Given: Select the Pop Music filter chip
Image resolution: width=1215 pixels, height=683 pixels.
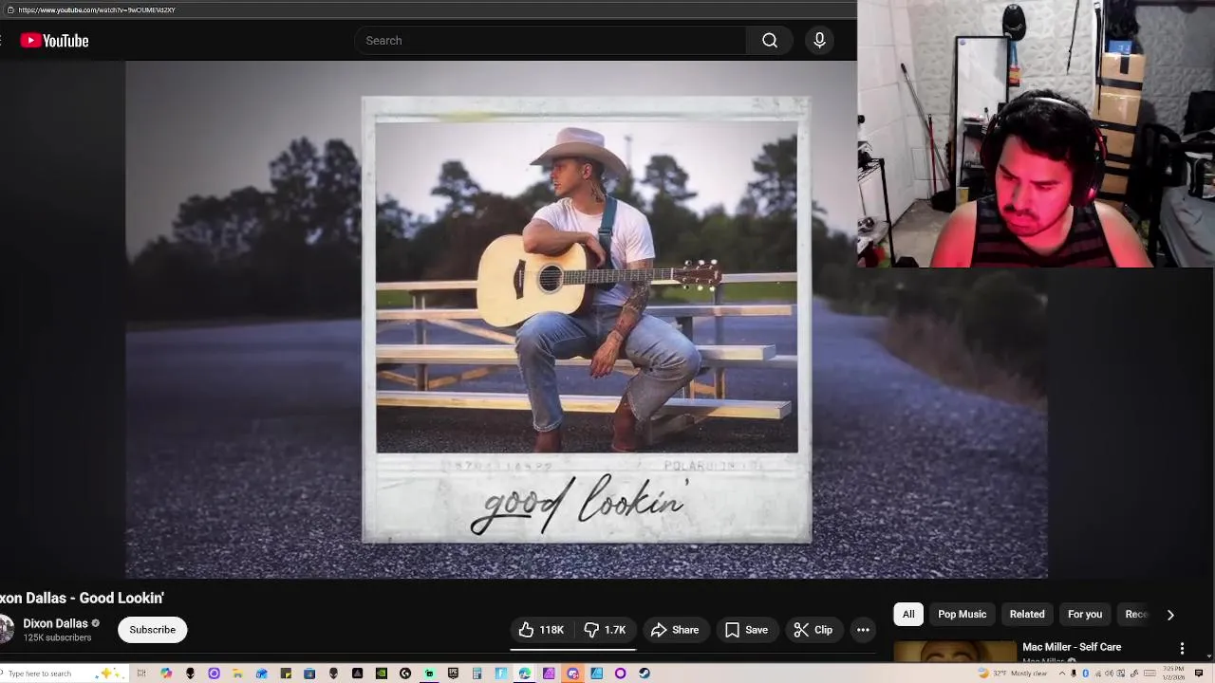Looking at the screenshot, I should coord(963,615).
